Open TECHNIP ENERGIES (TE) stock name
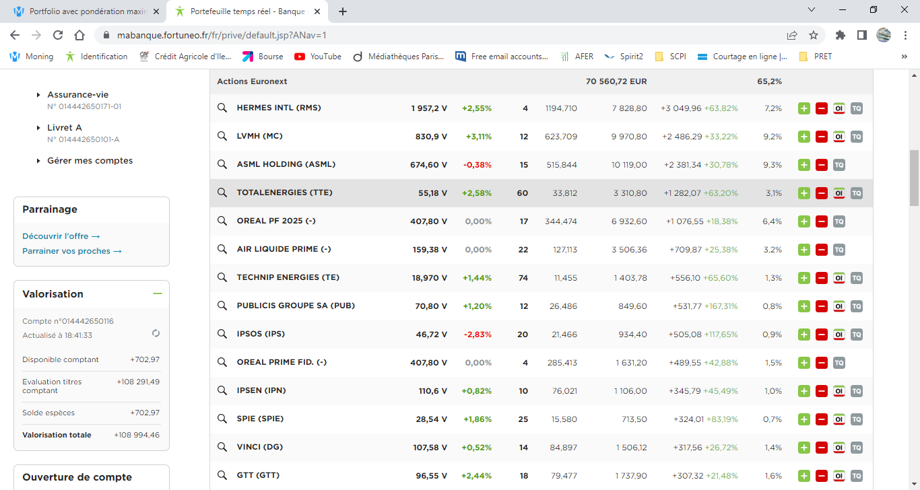920x490 pixels. point(288,277)
